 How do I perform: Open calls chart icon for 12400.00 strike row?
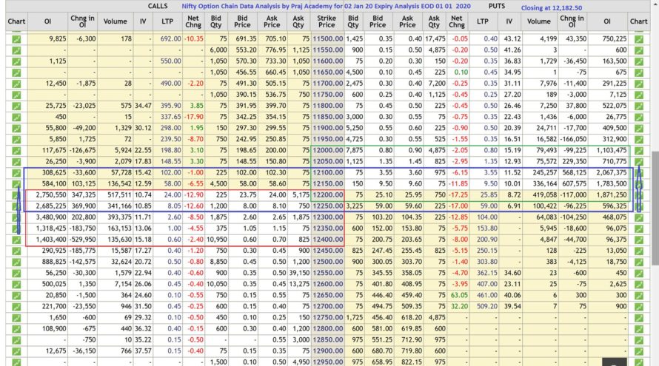point(16,240)
